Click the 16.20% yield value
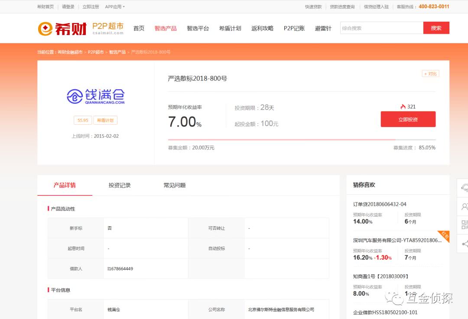This screenshot has width=468, height=319. pyautogui.click(x=363, y=257)
